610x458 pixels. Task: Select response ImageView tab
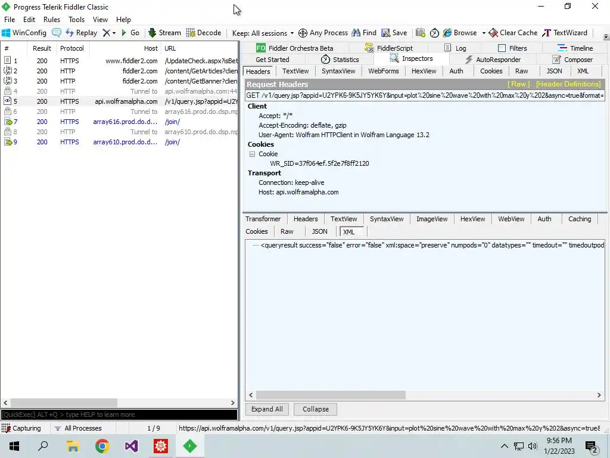[x=432, y=219]
